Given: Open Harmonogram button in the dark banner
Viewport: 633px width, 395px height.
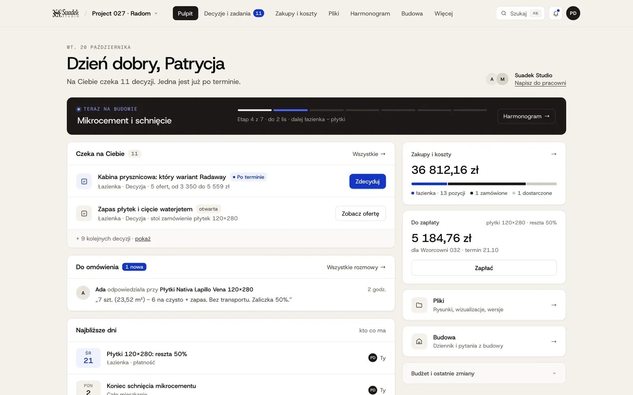Looking at the screenshot, I should [526, 116].
